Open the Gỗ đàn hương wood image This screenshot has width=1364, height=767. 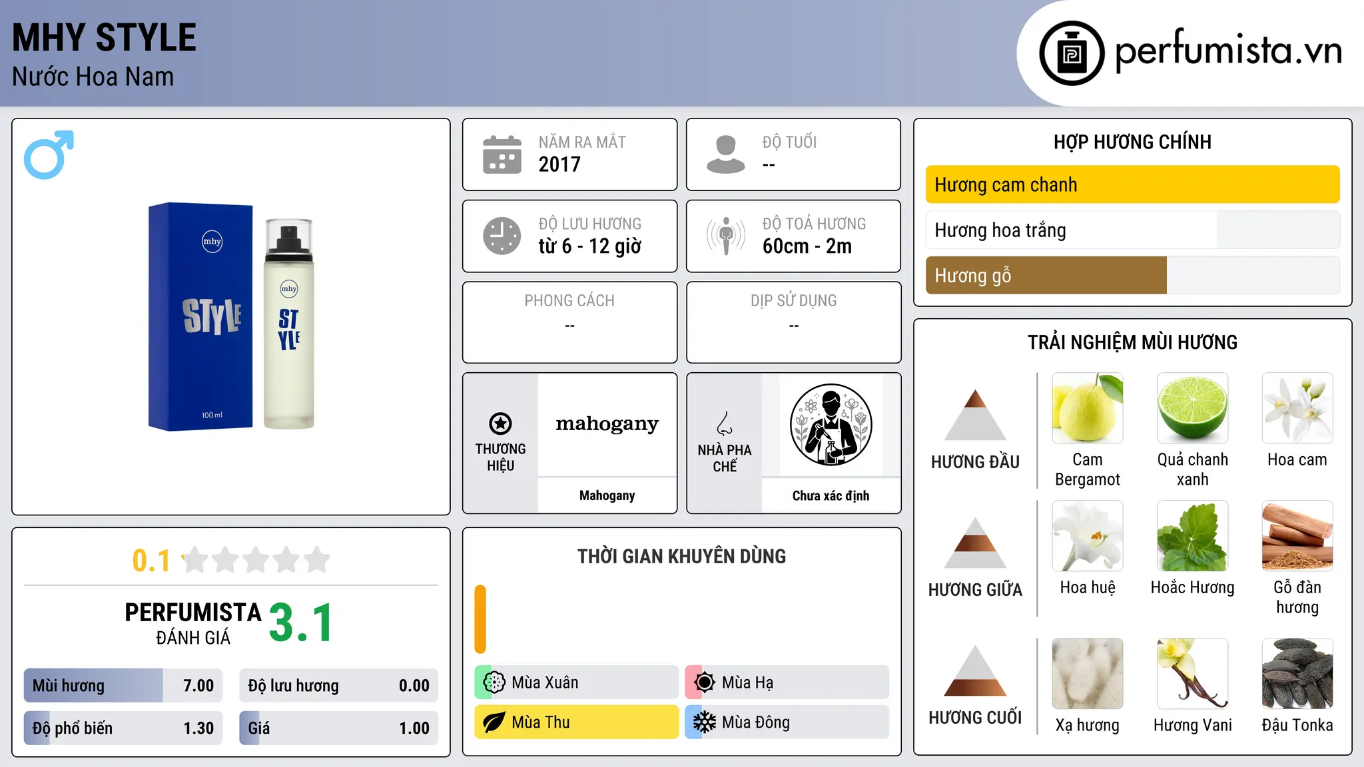(1297, 536)
